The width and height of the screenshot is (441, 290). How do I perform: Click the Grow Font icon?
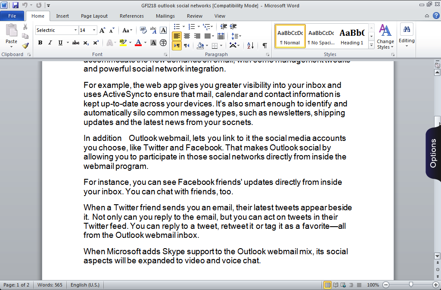click(x=102, y=30)
